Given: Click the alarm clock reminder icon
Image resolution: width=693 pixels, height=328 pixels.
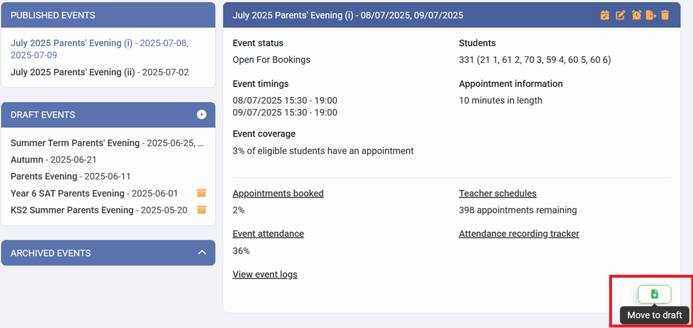Looking at the screenshot, I should pyautogui.click(x=636, y=15).
